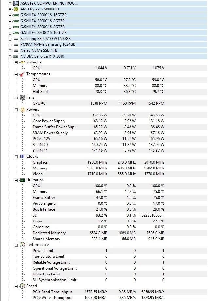208x301 pixels.
Task: Click the Powers flame icon
Action: (22, 109)
